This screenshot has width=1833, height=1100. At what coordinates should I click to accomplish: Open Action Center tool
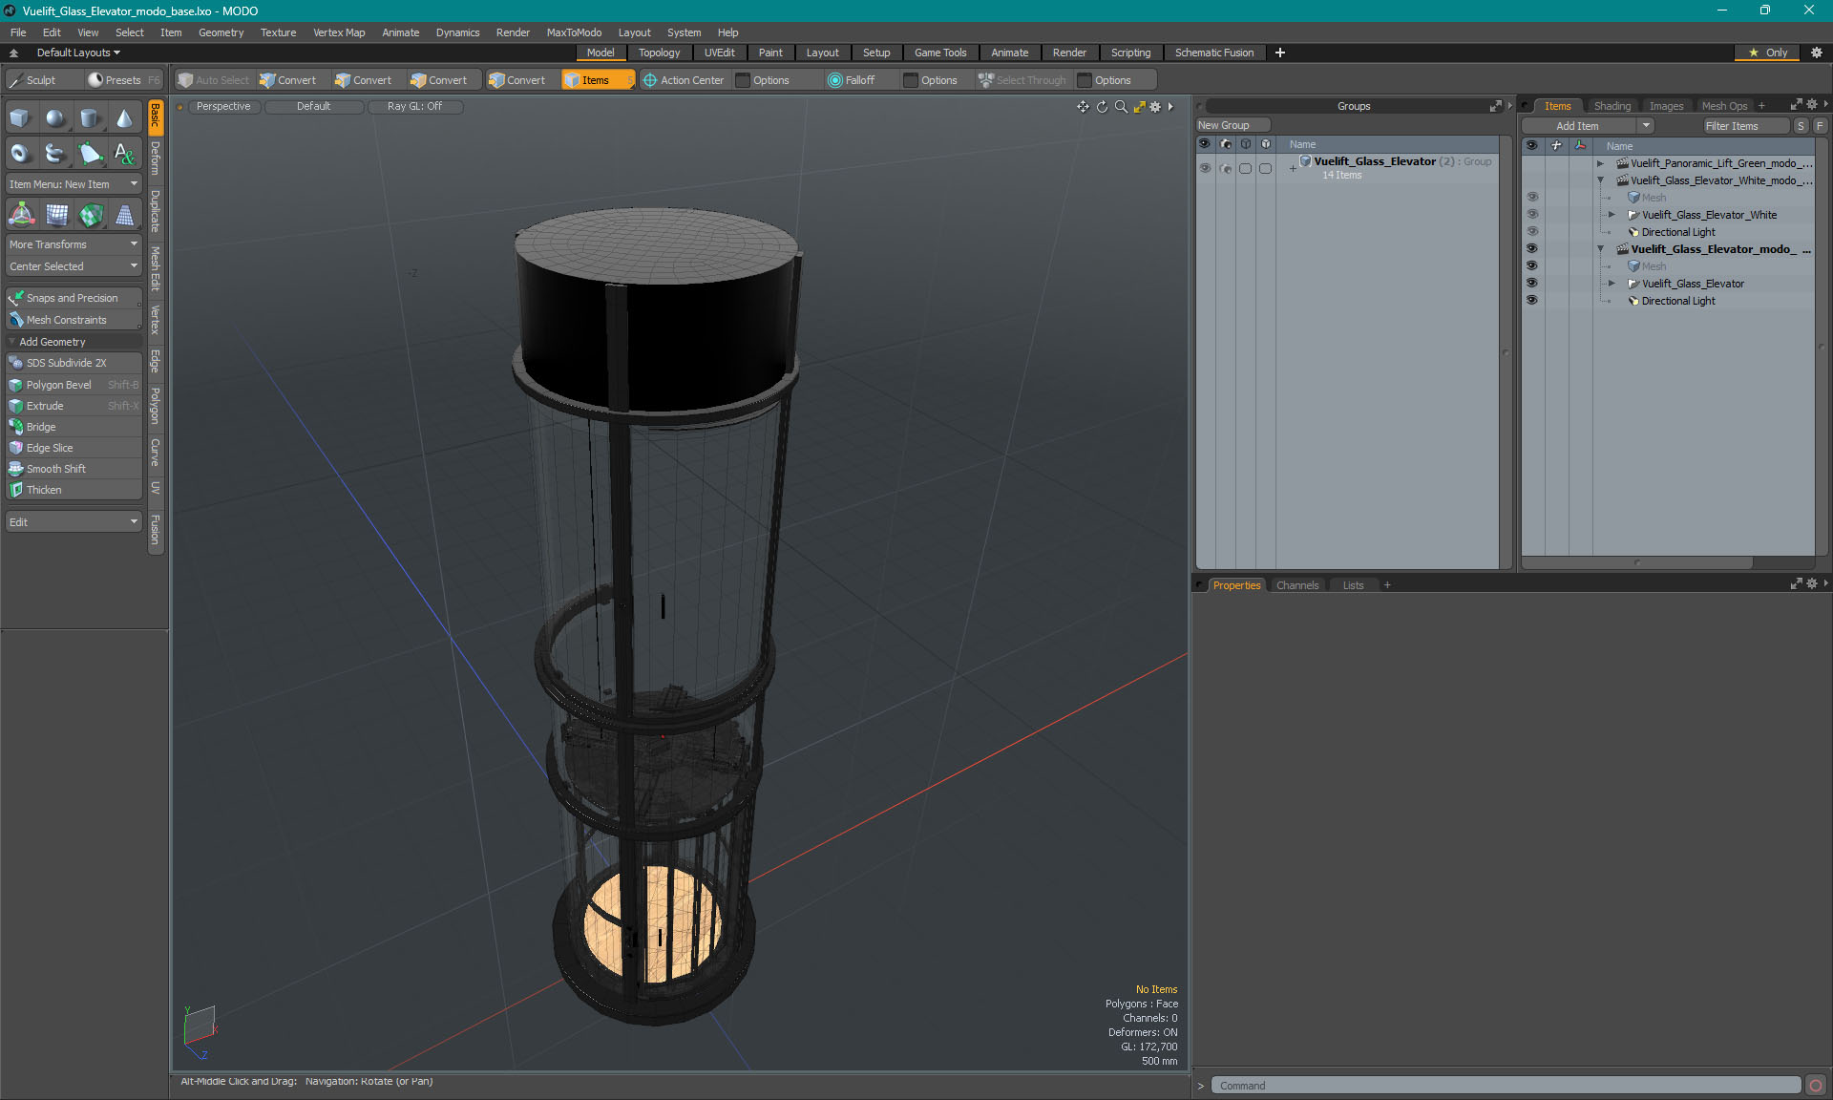[684, 80]
